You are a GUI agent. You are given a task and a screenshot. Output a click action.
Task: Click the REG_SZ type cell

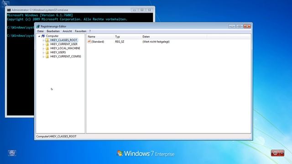[120, 41]
